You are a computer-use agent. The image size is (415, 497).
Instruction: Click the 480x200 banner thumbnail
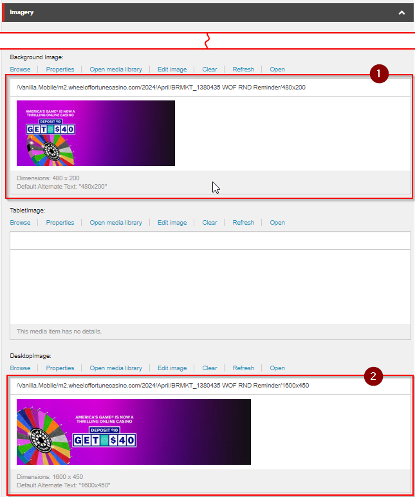(96, 133)
